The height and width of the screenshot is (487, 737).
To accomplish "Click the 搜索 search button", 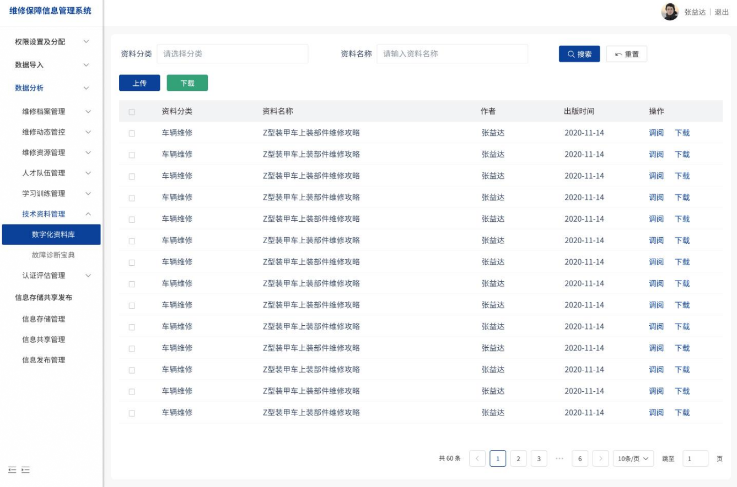I will [579, 54].
